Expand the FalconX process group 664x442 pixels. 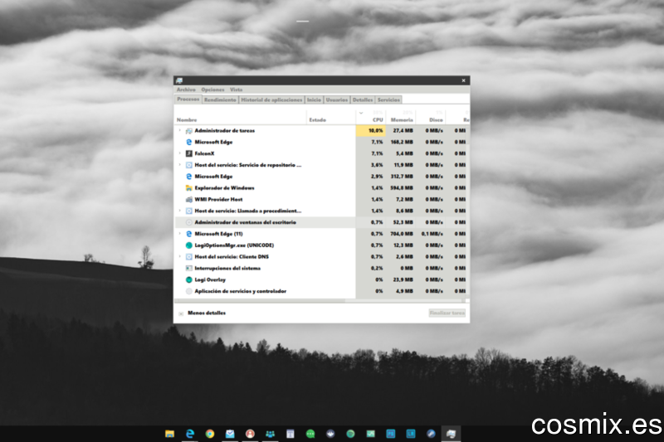179,153
